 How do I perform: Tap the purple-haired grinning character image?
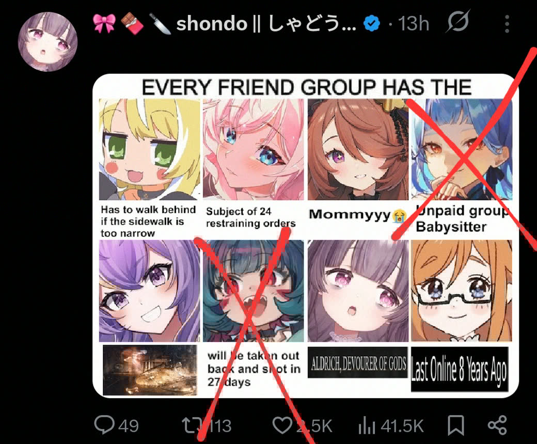149,291
